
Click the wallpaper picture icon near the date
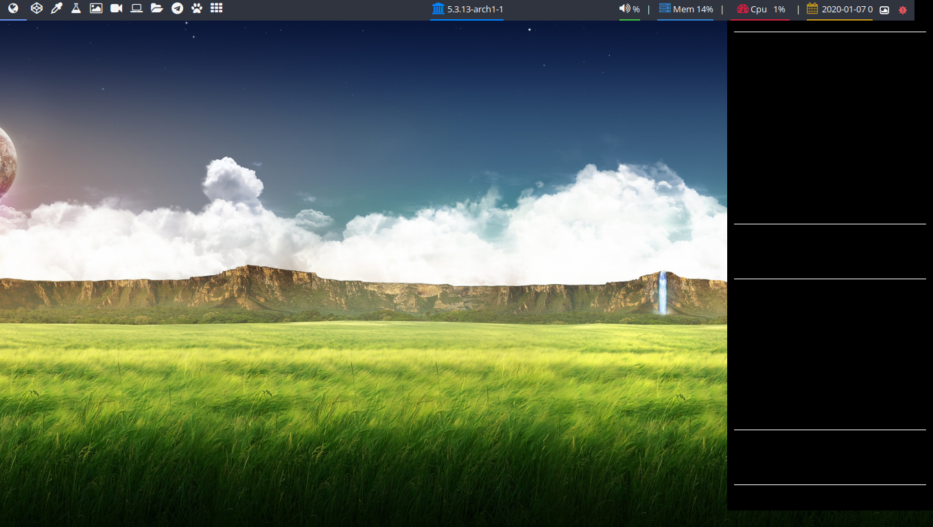coord(884,10)
